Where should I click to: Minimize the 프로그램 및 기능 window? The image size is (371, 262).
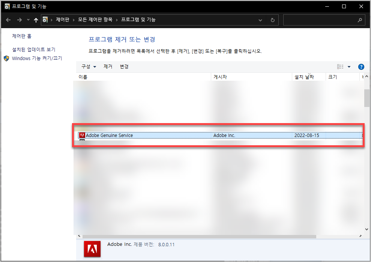pyautogui.click(x=327, y=6)
